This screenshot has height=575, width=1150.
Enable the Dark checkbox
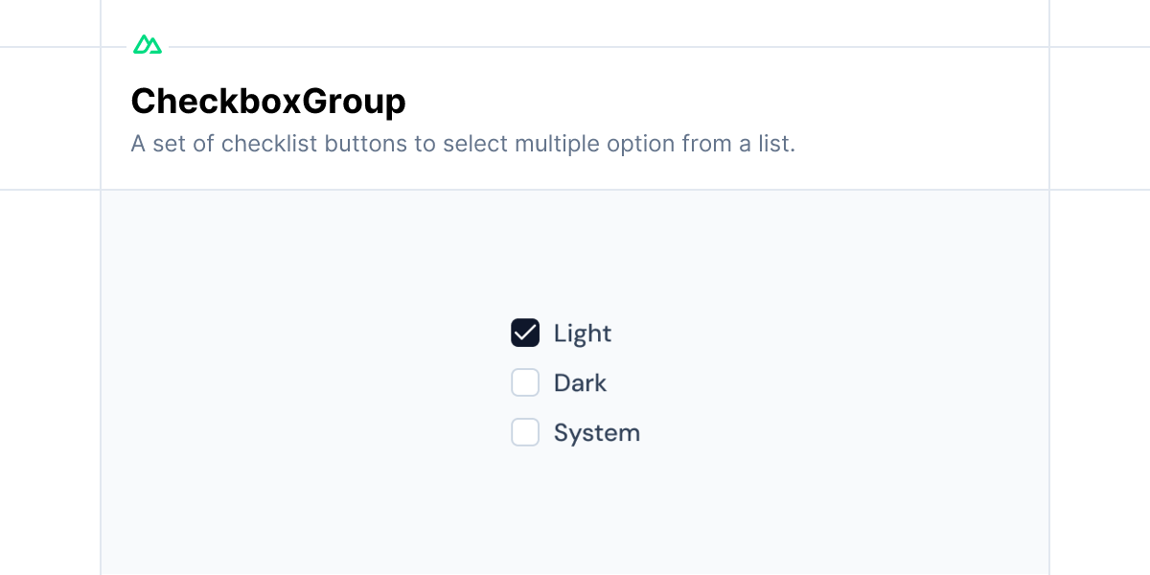(525, 382)
